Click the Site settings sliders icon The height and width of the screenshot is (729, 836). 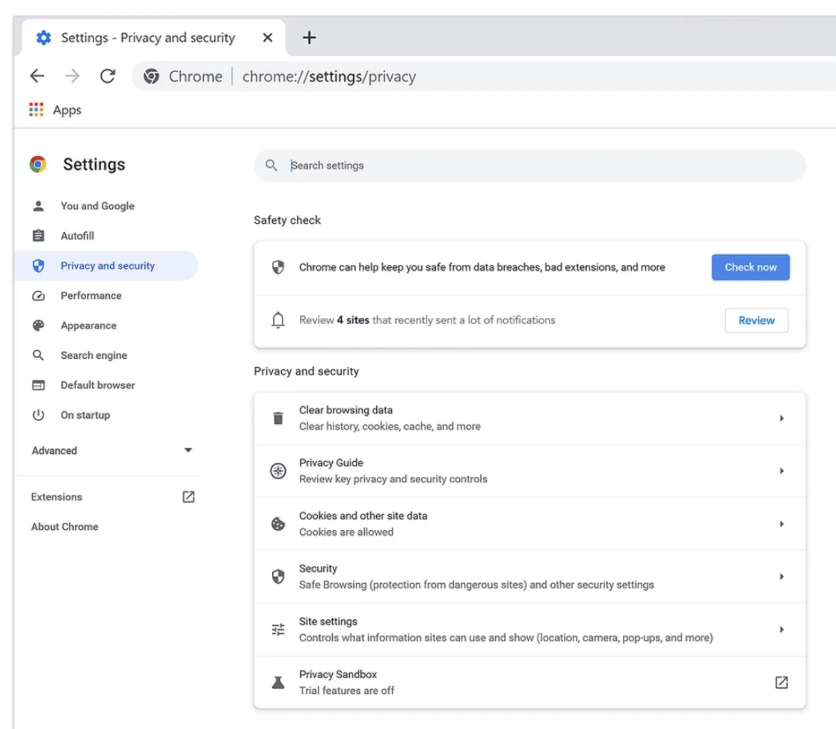(x=278, y=629)
